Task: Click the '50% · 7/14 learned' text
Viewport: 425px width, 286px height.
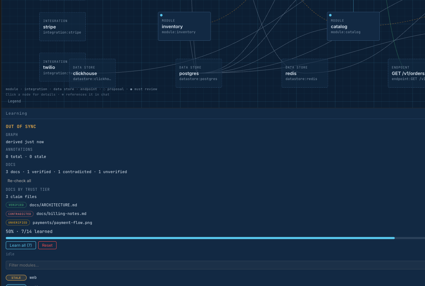Action: click(x=29, y=232)
